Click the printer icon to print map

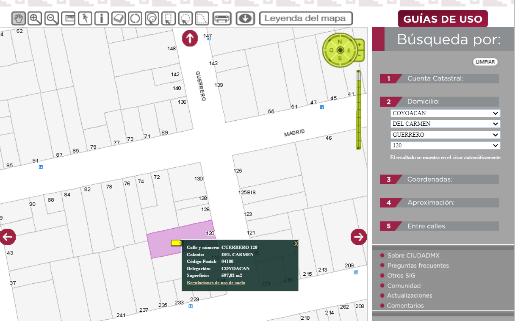pos(222,19)
